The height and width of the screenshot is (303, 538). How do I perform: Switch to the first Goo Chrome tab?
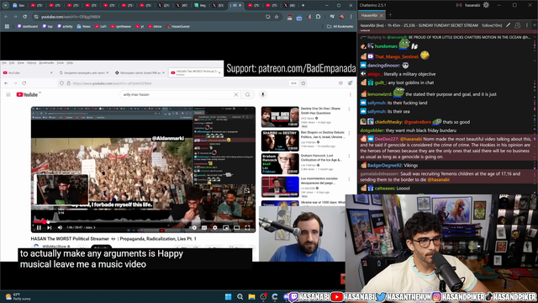point(18,5)
